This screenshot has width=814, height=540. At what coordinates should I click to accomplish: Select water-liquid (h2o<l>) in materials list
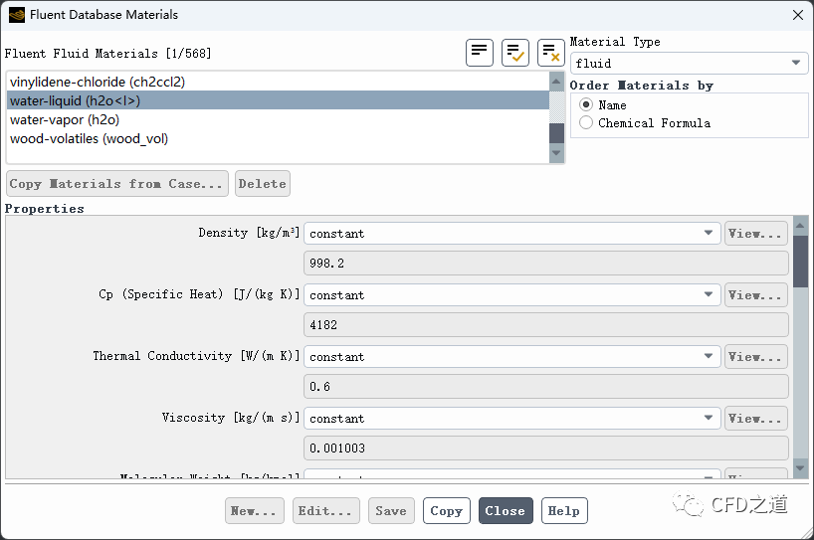point(278,100)
